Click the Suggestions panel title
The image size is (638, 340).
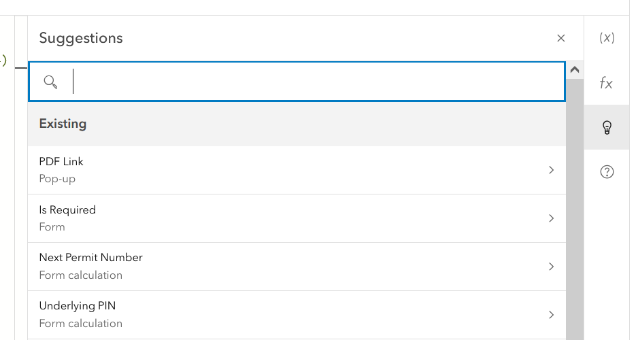(x=81, y=38)
